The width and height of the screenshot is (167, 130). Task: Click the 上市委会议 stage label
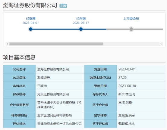click(131, 18)
